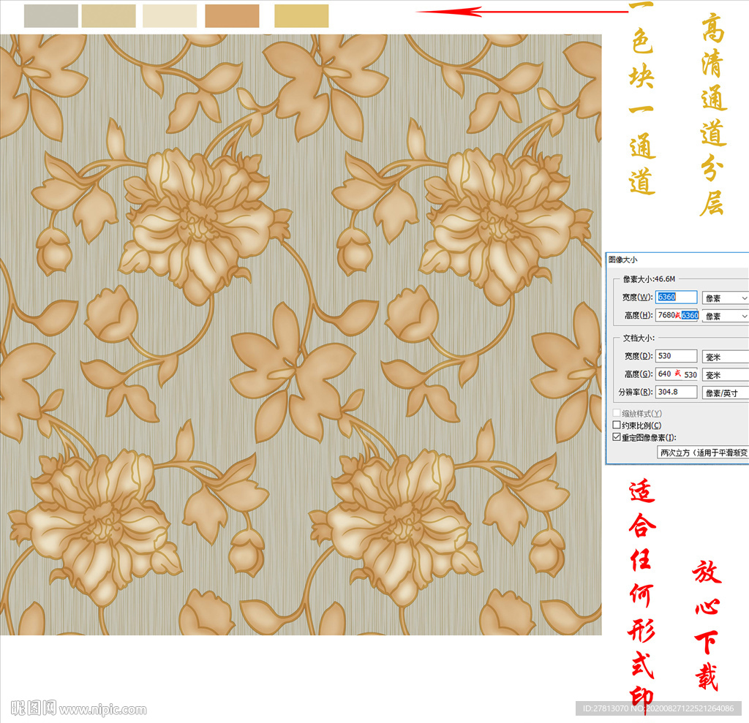Pick the pale cream color swatch
This screenshot has height=723, width=749.
click(170, 16)
